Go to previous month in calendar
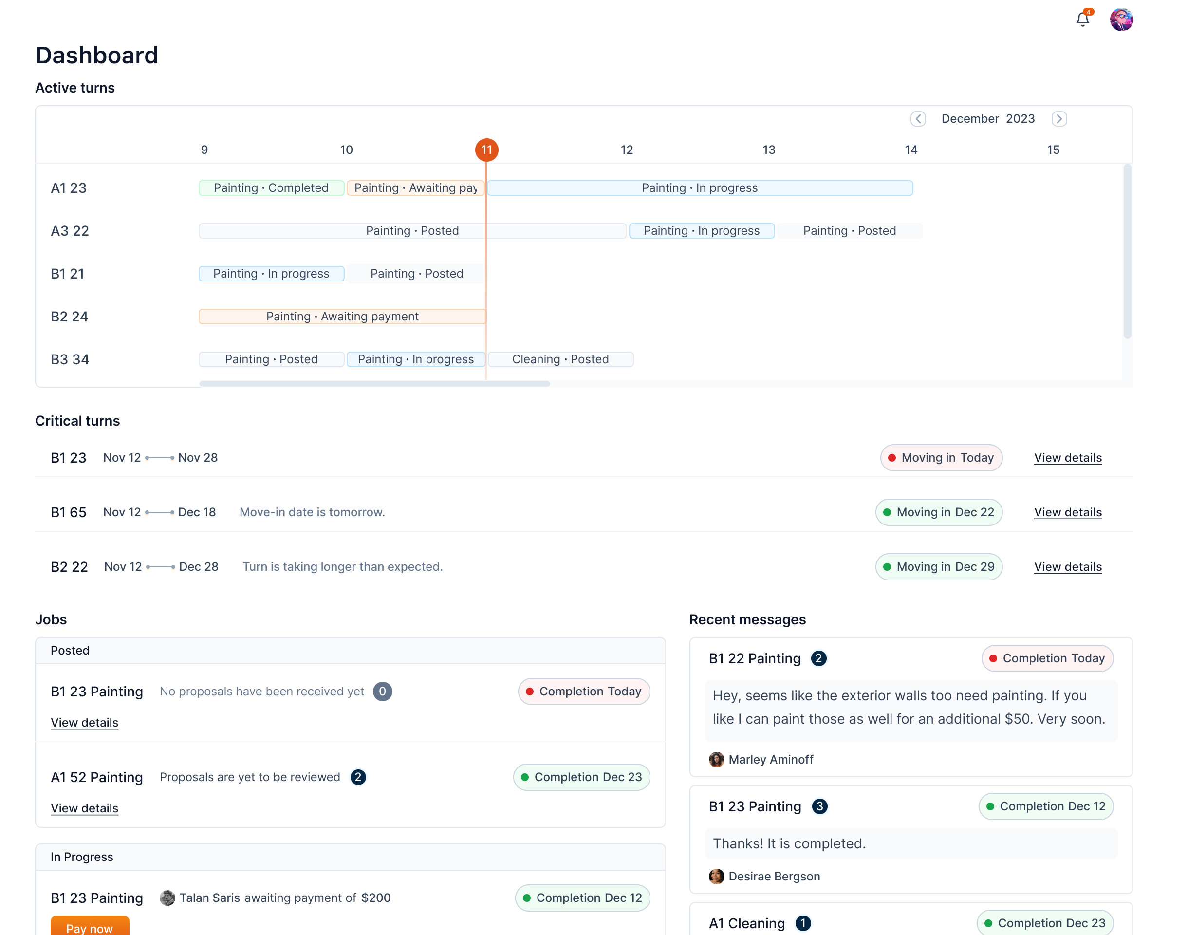The image size is (1188, 935). click(x=918, y=119)
